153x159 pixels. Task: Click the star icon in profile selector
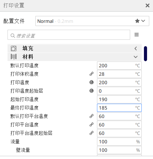[x=137, y=21]
